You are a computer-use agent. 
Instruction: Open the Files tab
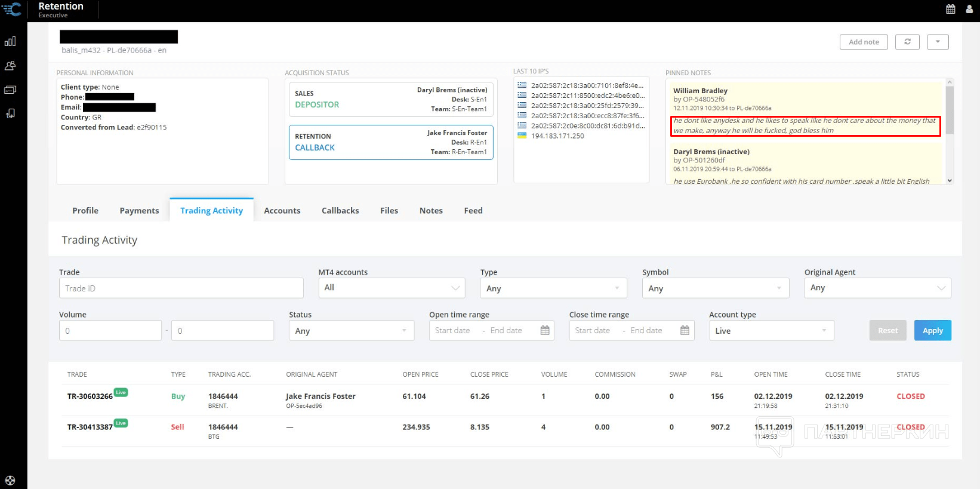389,211
